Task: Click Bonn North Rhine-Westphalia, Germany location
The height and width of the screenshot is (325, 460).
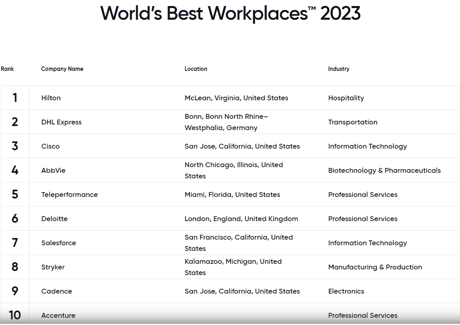Action: pyautogui.click(x=226, y=122)
